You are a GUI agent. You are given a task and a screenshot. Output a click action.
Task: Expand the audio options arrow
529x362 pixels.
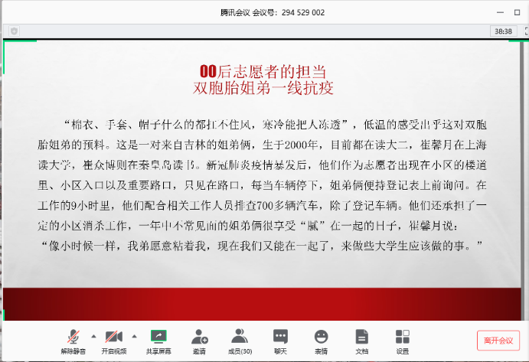93,336
